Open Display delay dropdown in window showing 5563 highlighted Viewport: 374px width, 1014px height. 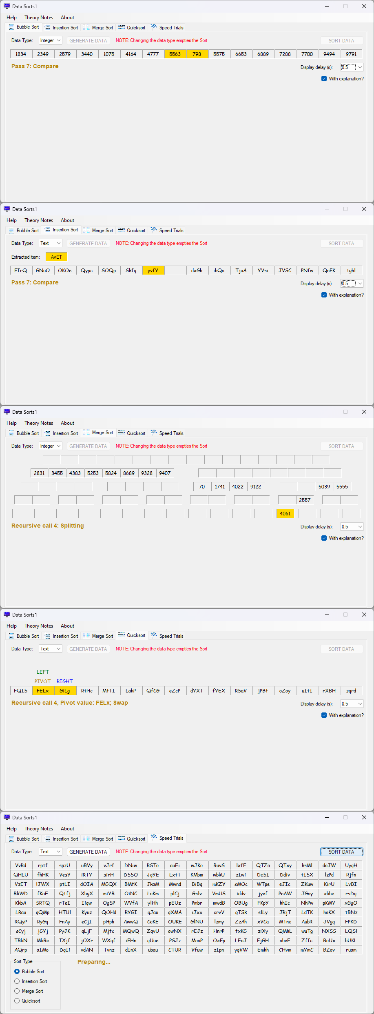click(x=352, y=67)
